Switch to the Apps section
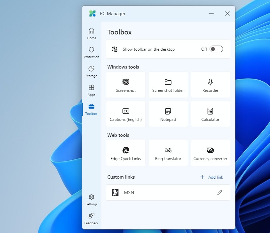 pos(91,90)
